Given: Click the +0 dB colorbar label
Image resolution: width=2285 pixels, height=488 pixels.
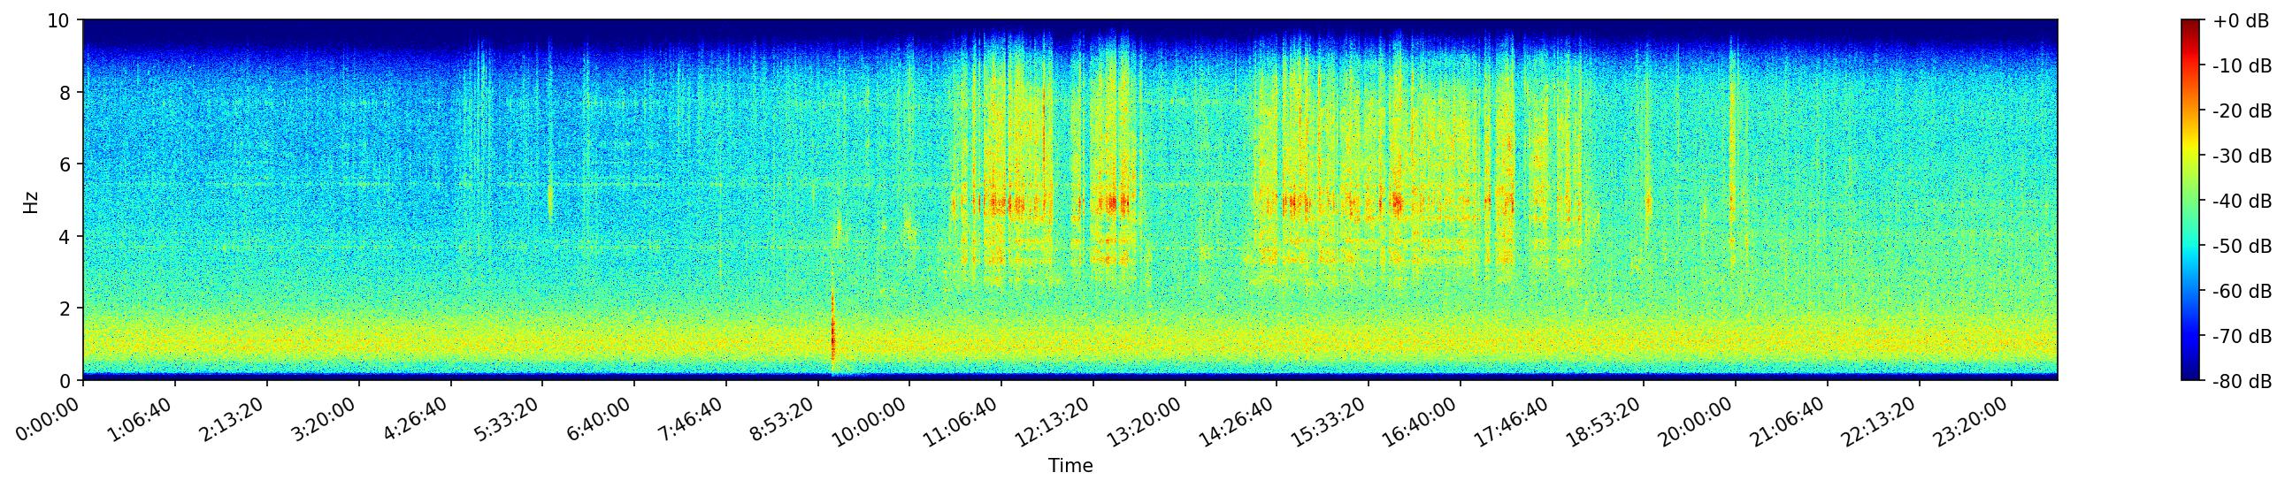Looking at the screenshot, I should (2241, 21).
